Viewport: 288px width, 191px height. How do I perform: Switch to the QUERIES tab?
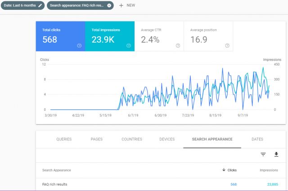[64, 139]
